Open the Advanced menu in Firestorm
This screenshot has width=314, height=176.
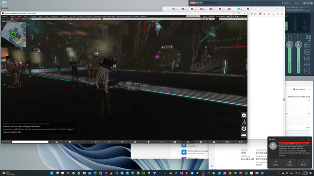pyautogui.click(x=54, y=16)
